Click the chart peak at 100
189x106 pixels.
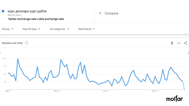pyautogui.click(x=18, y=59)
